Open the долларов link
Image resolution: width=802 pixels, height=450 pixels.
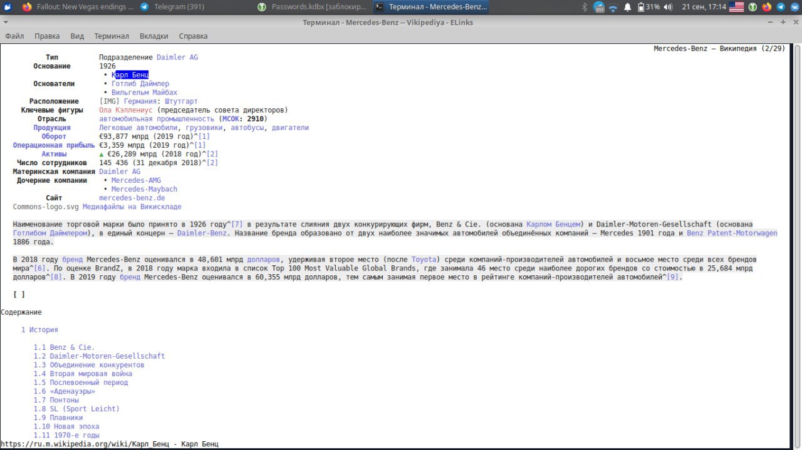(x=264, y=258)
